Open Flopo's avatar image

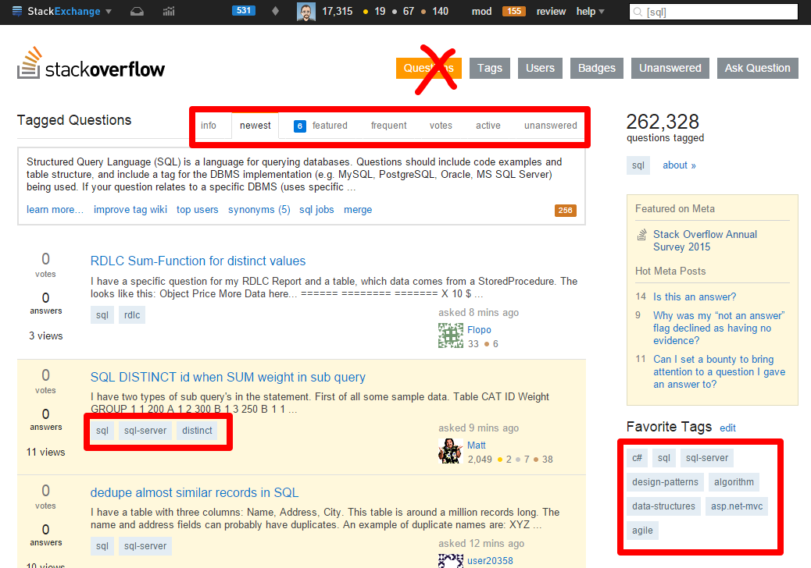click(x=451, y=335)
